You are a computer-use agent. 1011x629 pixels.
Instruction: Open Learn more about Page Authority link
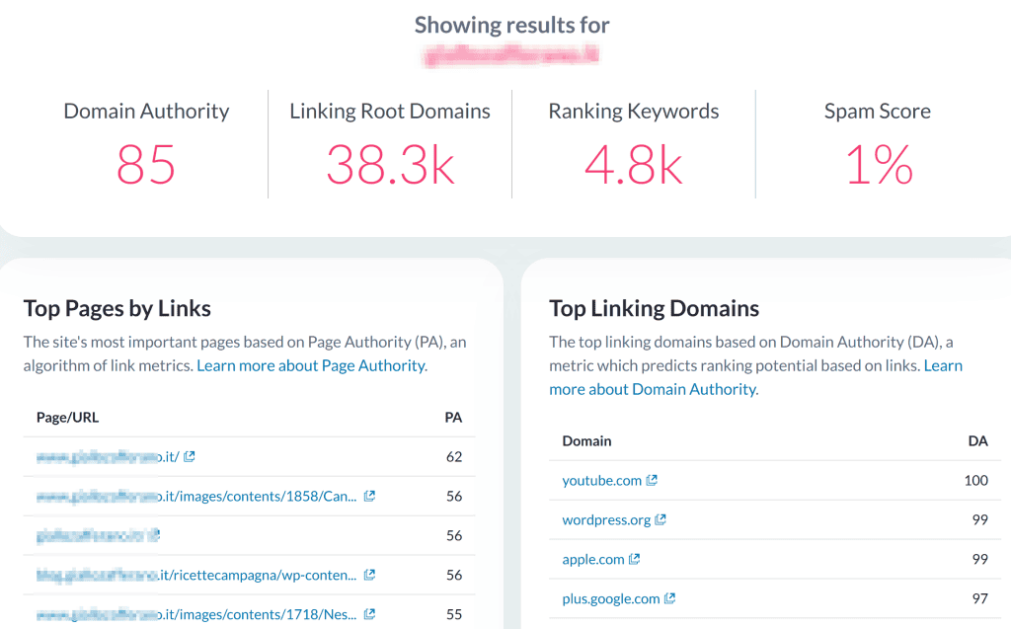coord(312,365)
